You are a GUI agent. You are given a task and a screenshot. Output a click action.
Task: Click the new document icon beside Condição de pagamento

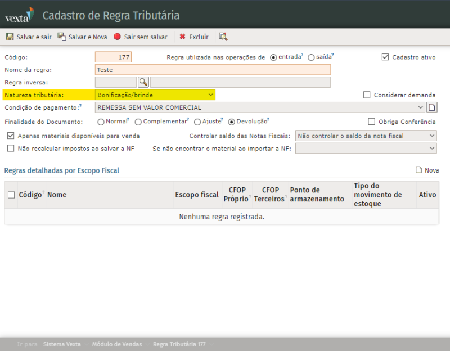pyautogui.click(x=432, y=107)
